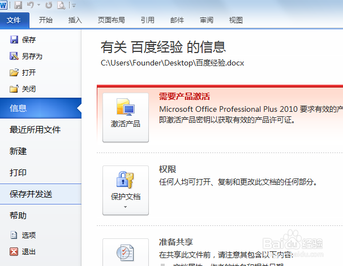The height and width of the screenshot is (266, 343).
Task: Click the Undo arrow icon
Action: 31,5
